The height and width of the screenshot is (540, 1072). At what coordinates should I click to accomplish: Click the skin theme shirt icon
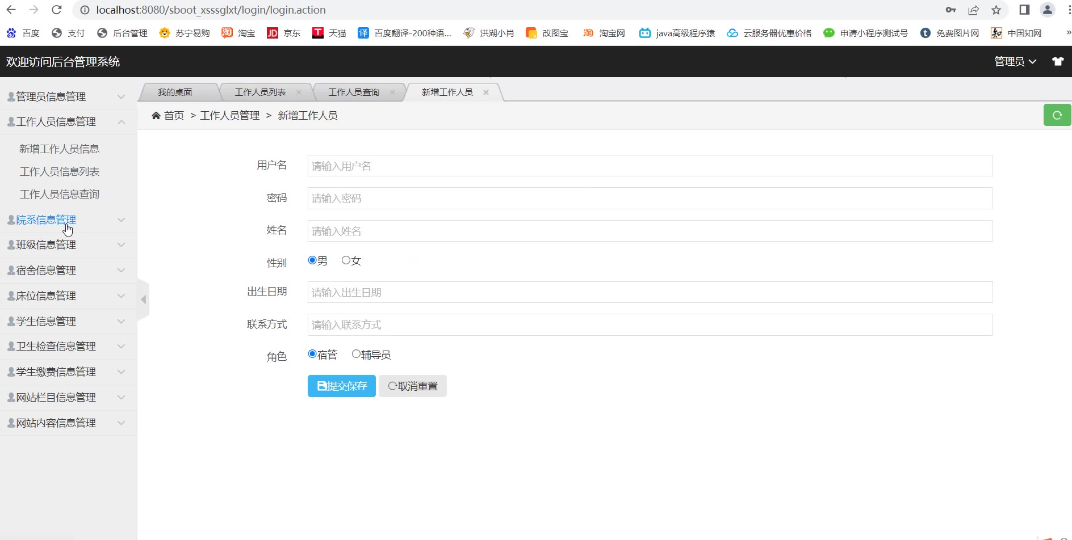(x=1058, y=61)
